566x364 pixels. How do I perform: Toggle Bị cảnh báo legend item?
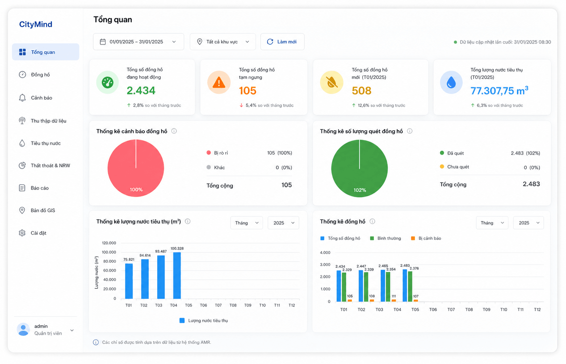click(x=426, y=238)
